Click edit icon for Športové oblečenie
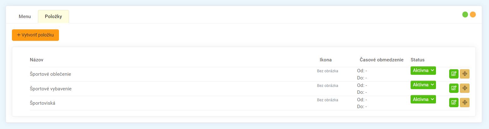The height and width of the screenshot is (129, 489). point(454,74)
